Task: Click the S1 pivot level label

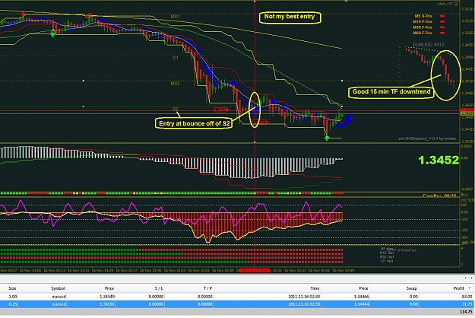Action: [x=176, y=58]
